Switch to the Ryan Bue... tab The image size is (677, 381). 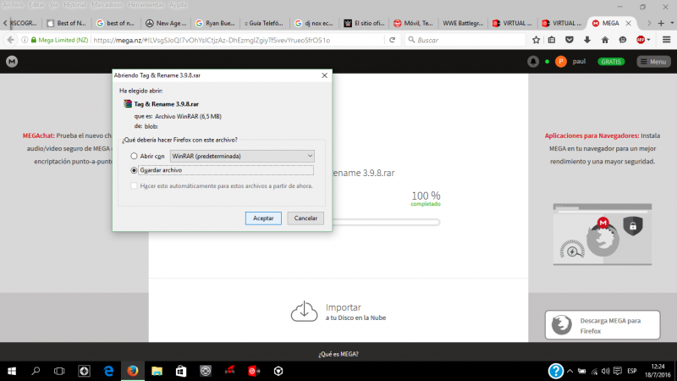pos(216,24)
